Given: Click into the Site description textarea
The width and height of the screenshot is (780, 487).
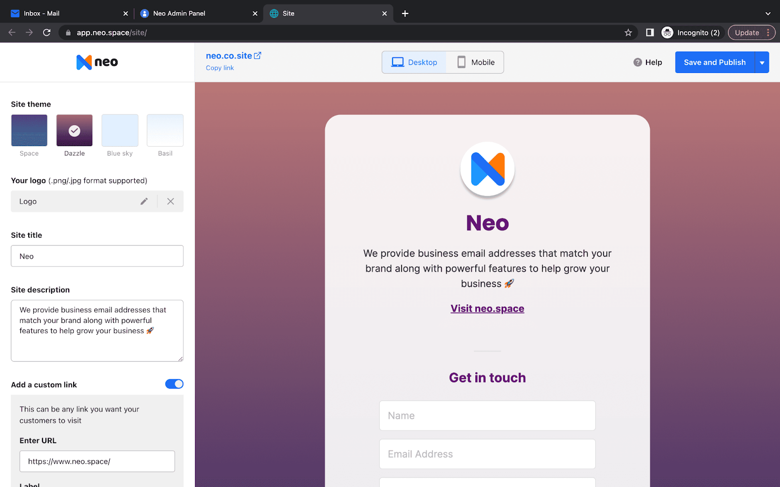Looking at the screenshot, I should point(97,331).
